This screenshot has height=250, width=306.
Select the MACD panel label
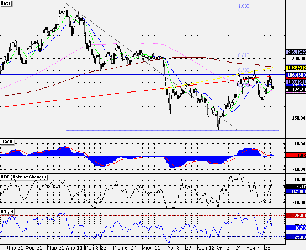[7, 142]
